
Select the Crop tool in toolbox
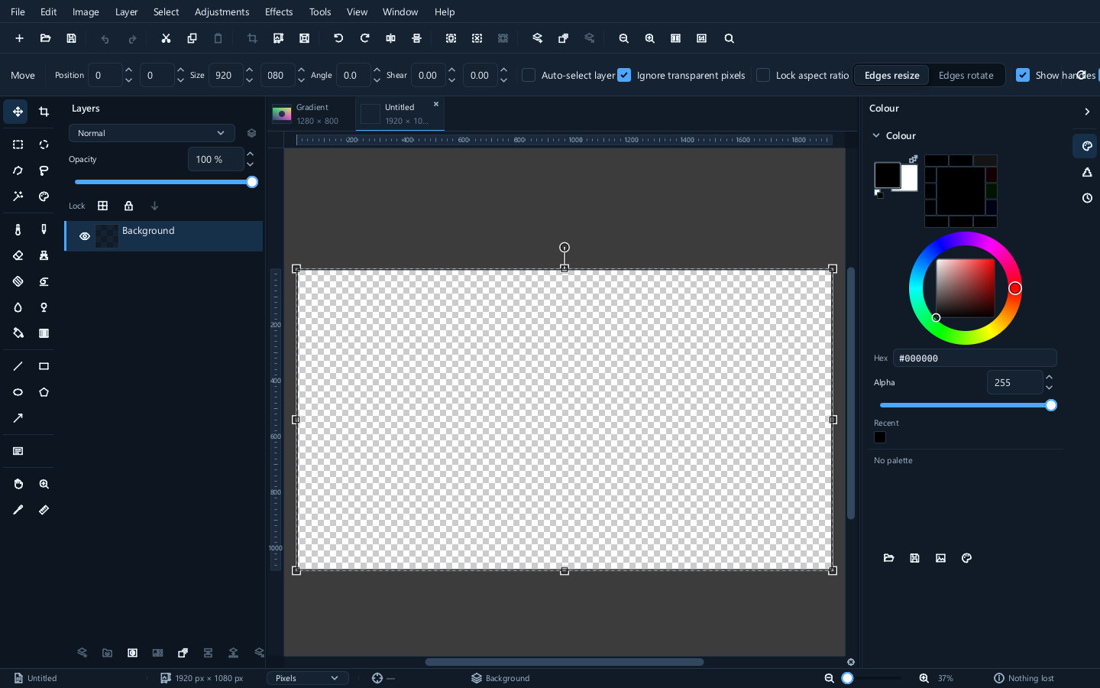tap(44, 112)
